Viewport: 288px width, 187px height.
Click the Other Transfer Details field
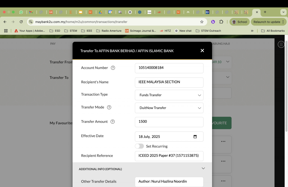tap(169, 182)
